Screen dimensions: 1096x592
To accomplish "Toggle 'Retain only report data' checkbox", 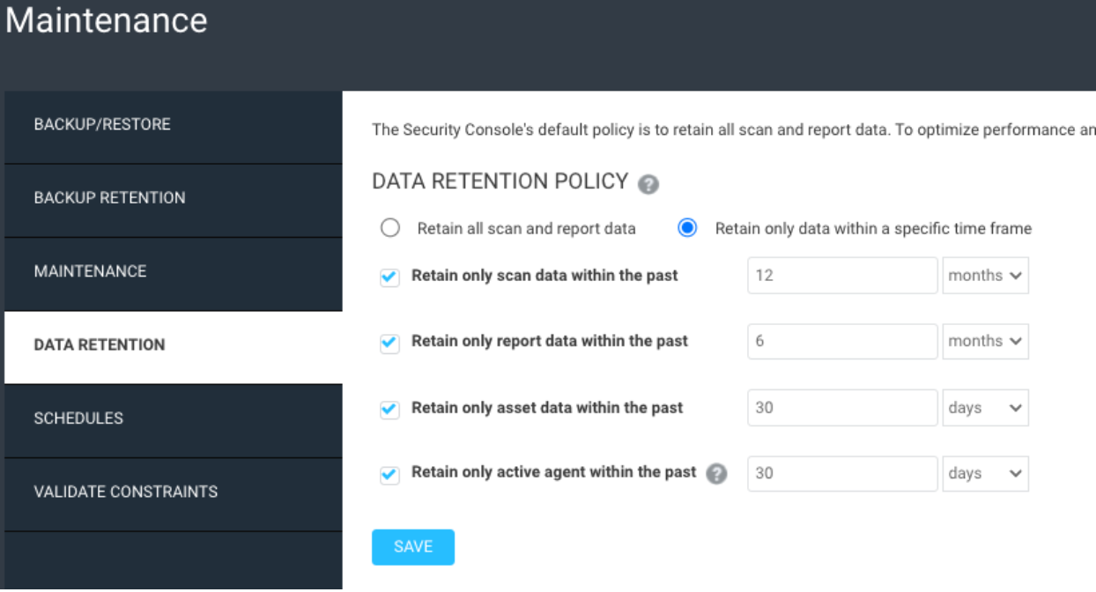I will 389,344.
